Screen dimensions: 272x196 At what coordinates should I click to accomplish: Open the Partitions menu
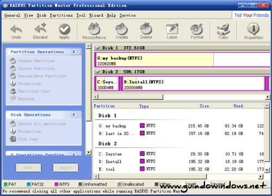61,15
